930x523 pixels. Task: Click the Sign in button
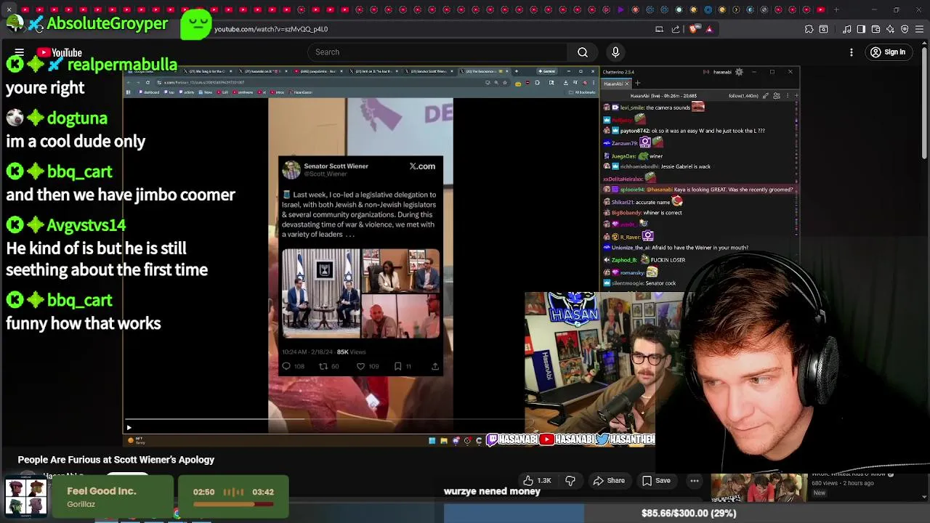point(888,52)
